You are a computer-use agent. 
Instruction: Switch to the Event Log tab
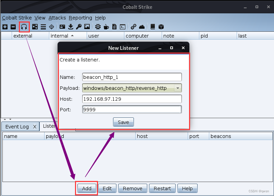tap(17, 127)
